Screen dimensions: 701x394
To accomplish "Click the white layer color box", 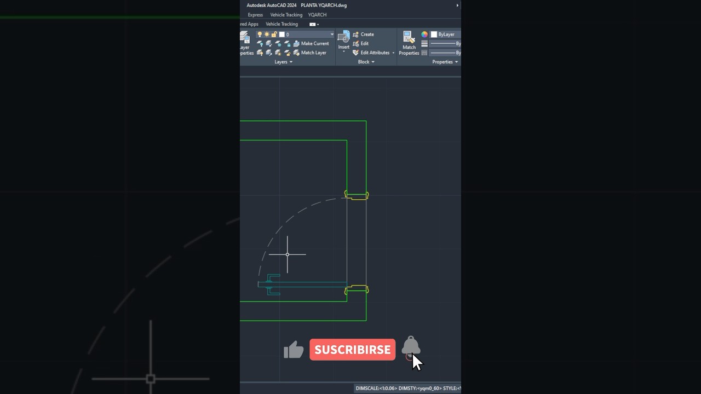I will pyautogui.click(x=281, y=34).
